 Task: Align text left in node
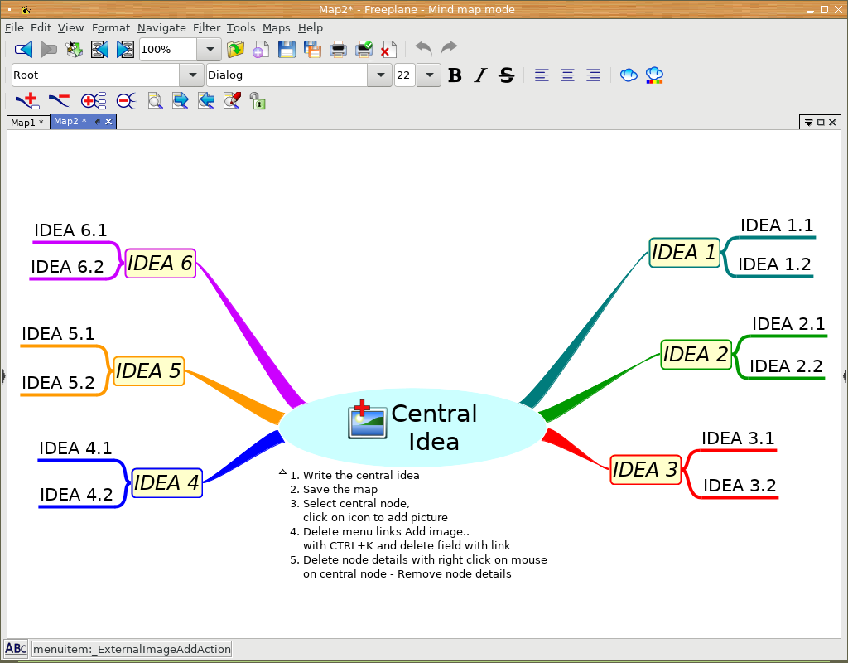542,75
